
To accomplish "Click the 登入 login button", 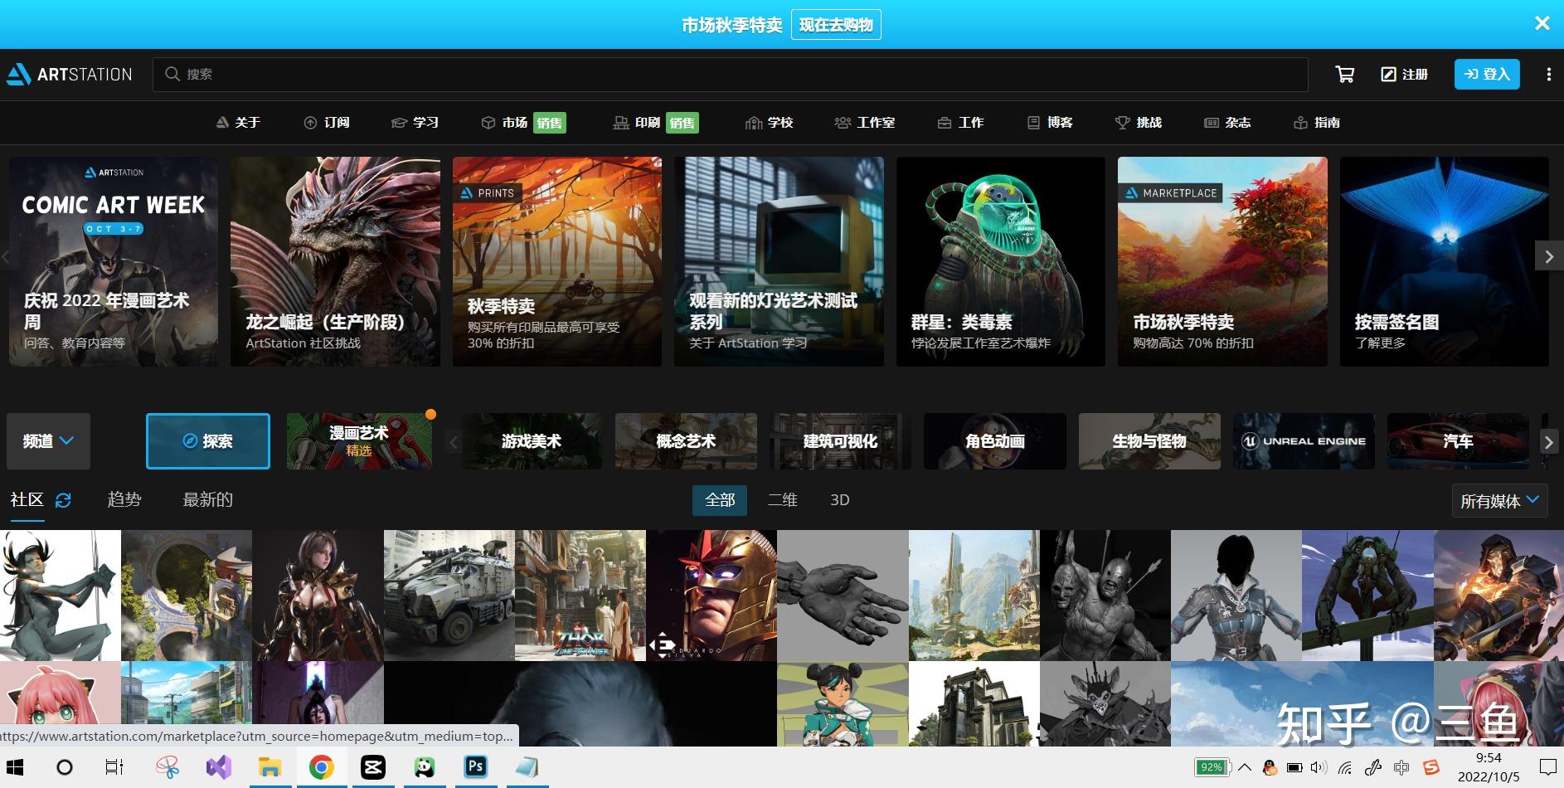I will 1487,74.
